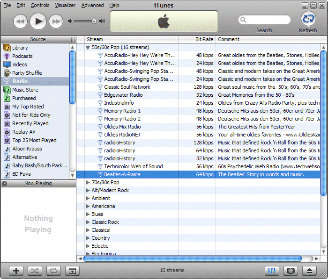Toggle the artwork viewer panel button
The image size is (328, 279).
(x=72, y=271)
